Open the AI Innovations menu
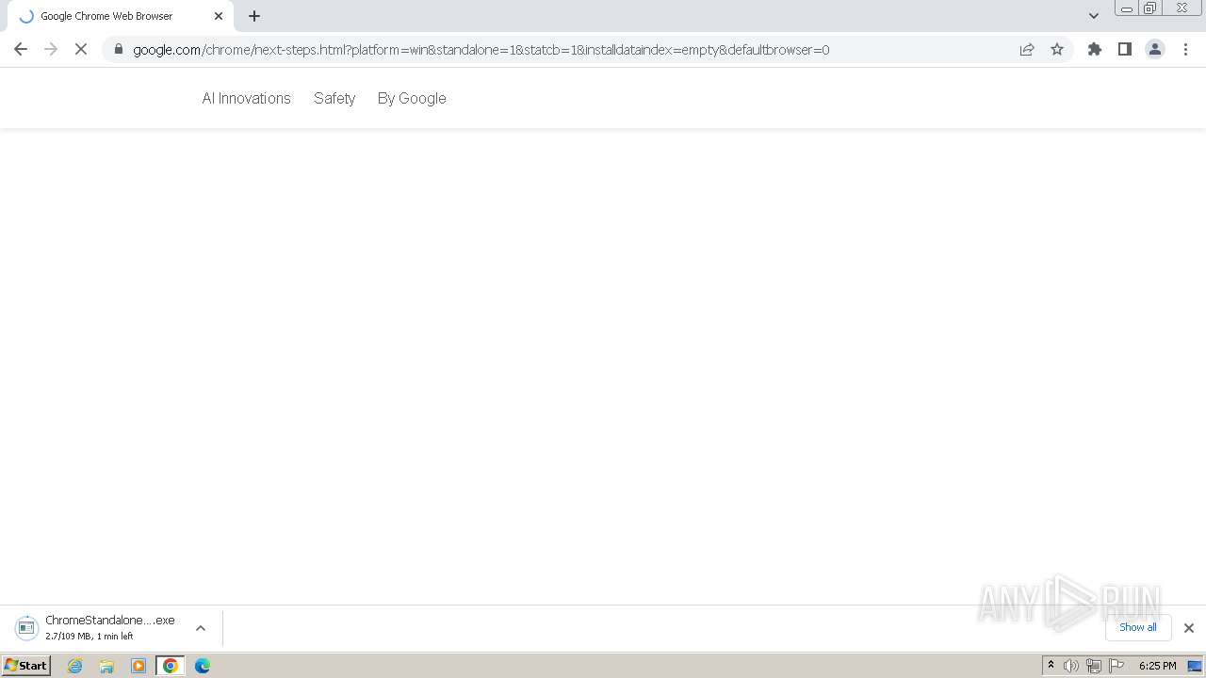 (246, 98)
